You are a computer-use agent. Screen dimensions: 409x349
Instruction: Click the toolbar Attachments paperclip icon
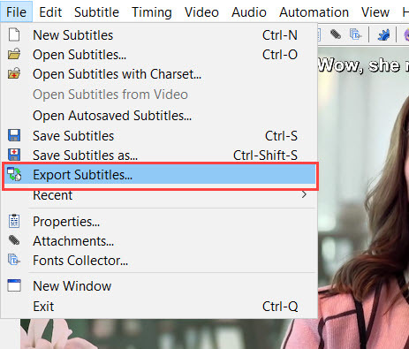pyautogui.click(x=336, y=34)
